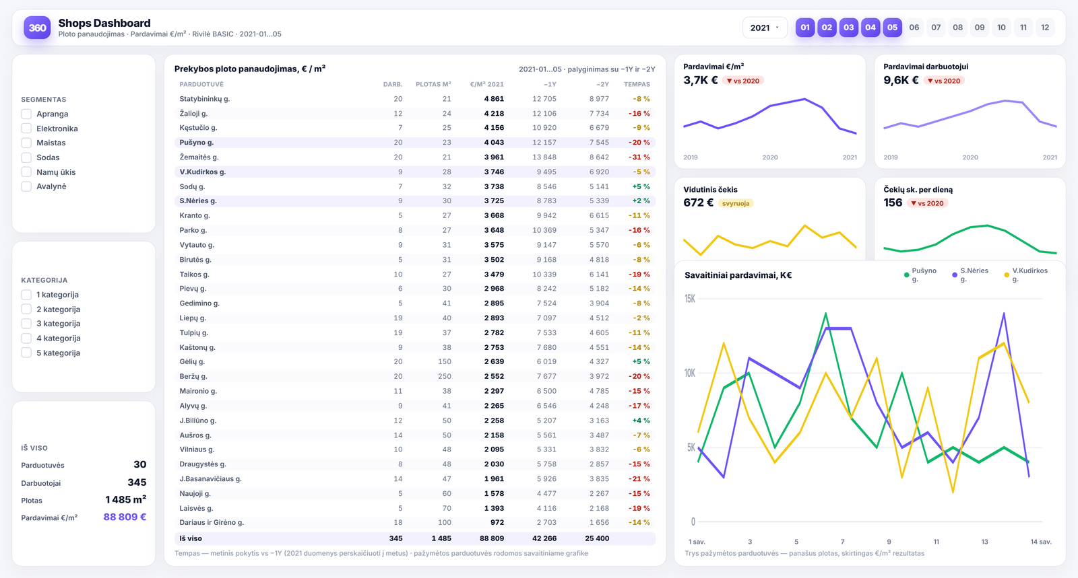Select month 12

coord(1045,28)
